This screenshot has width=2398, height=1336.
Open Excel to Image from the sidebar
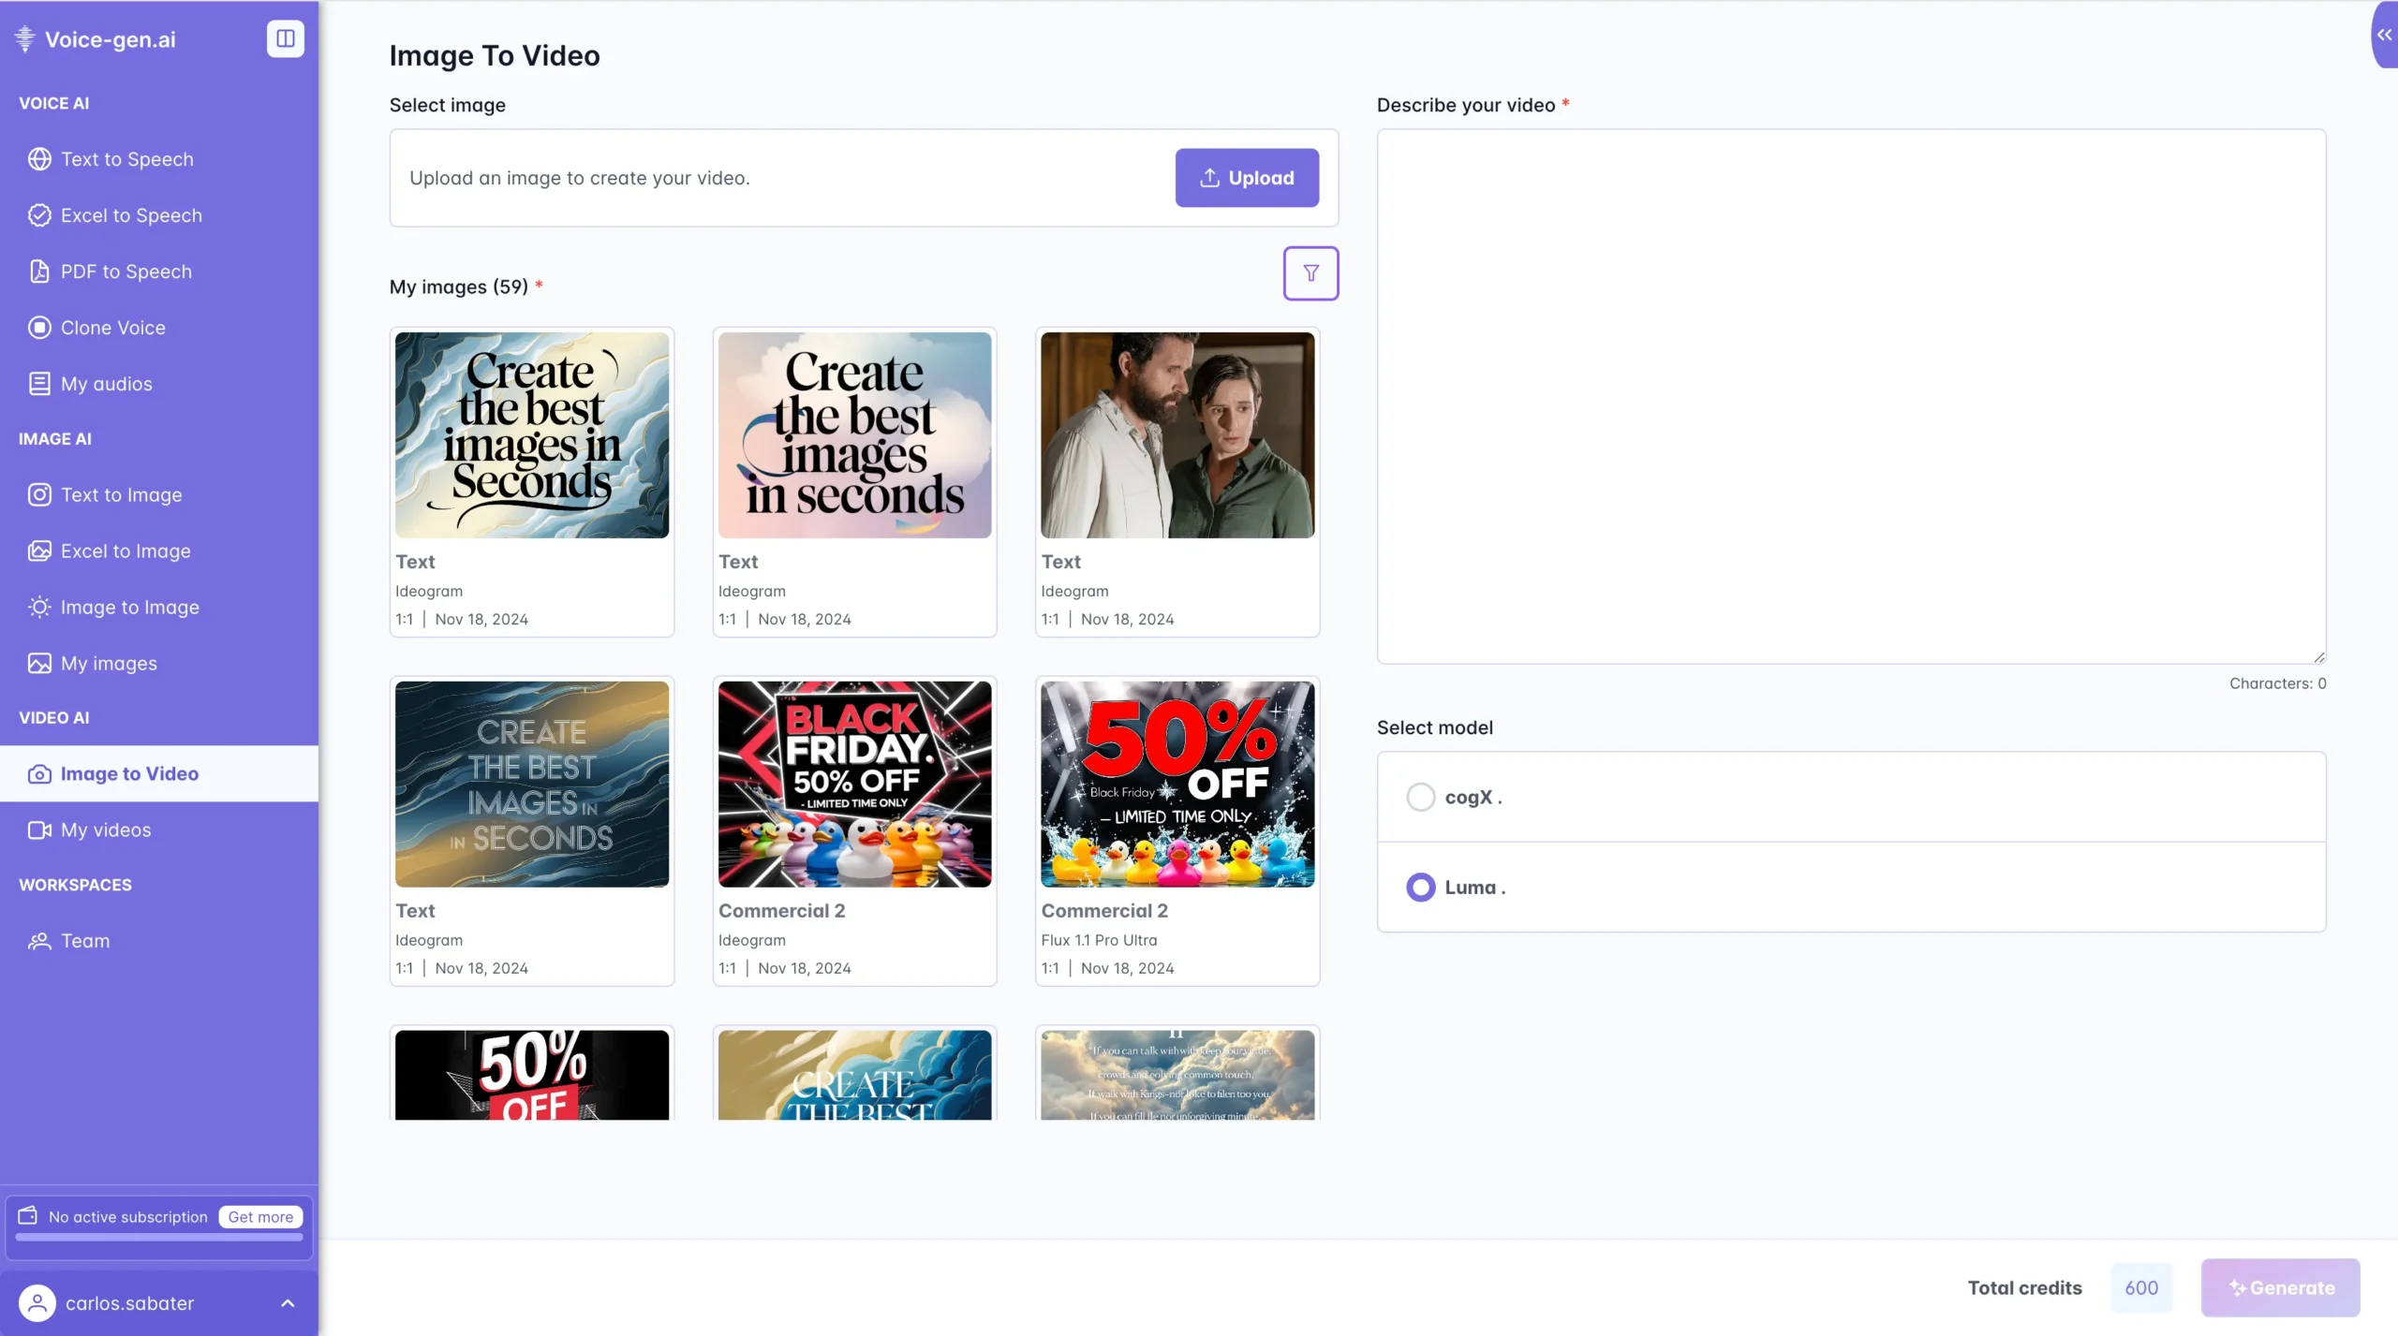(x=126, y=551)
